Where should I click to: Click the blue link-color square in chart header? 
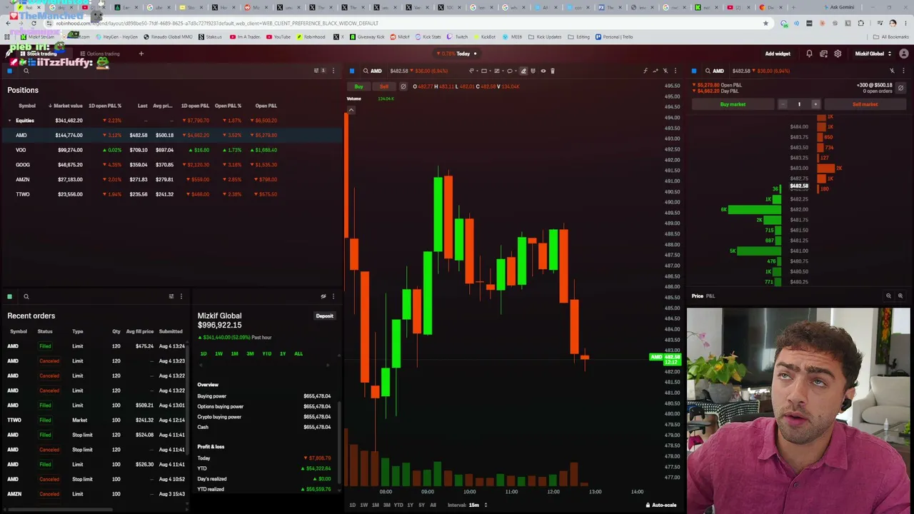point(352,71)
